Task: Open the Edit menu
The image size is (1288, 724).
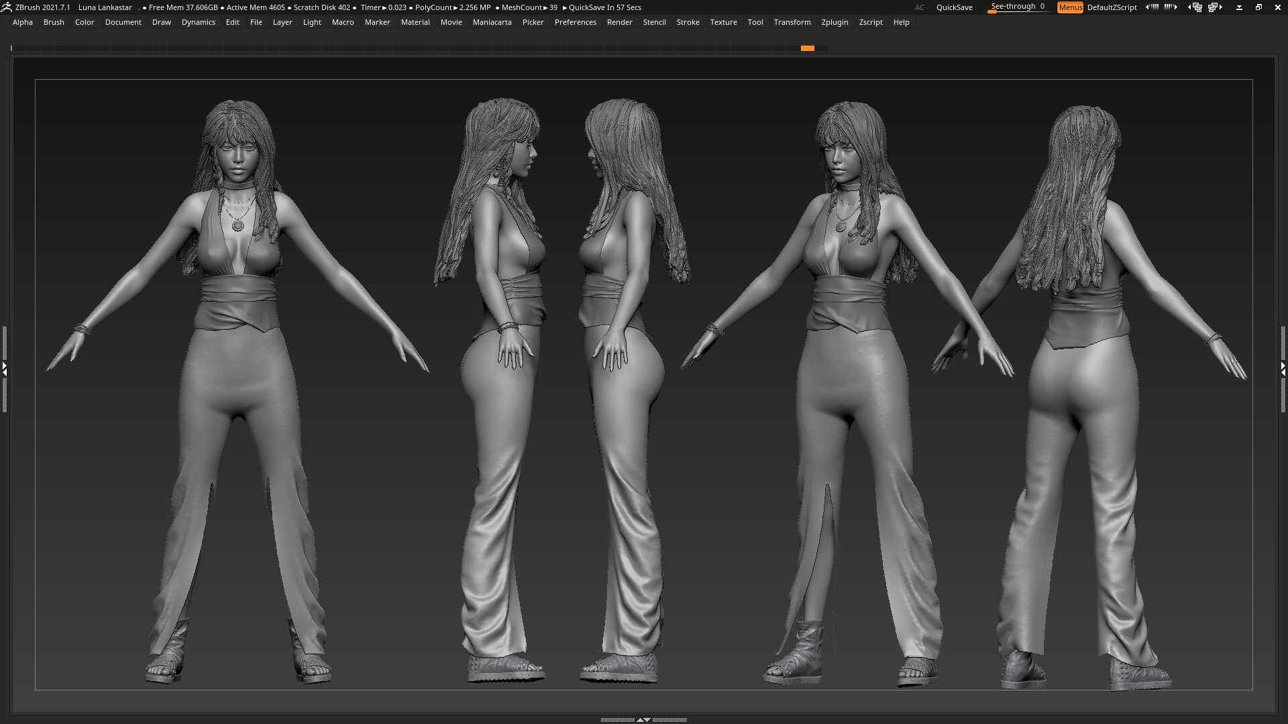Action: tap(233, 22)
